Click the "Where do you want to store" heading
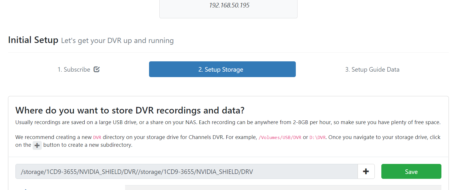 click(x=130, y=110)
